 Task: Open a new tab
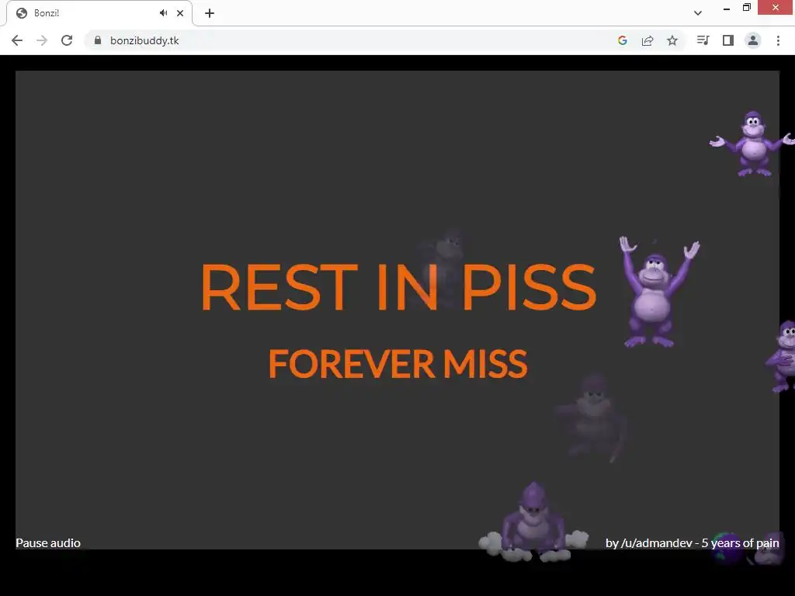click(210, 13)
